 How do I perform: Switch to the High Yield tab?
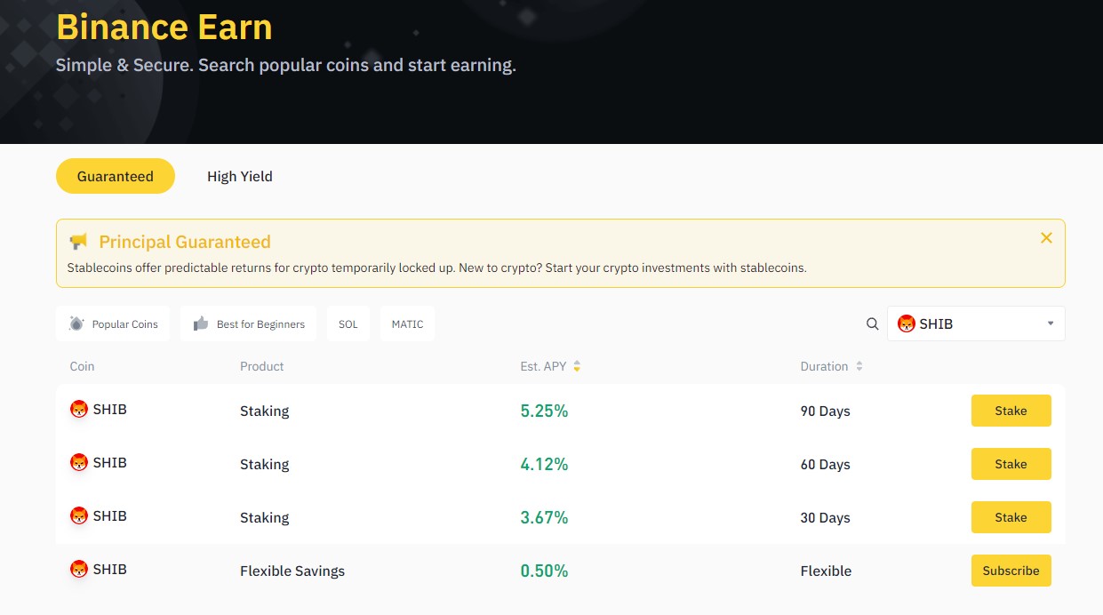pyautogui.click(x=240, y=176)
